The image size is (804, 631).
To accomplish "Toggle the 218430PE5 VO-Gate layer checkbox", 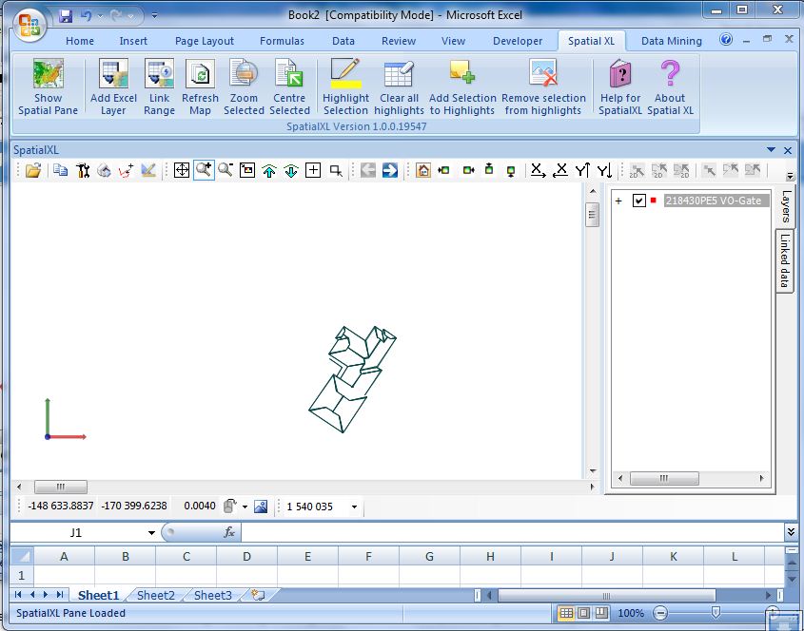I will point(639,201).
